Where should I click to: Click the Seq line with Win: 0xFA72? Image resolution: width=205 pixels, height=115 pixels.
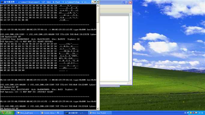(x=40, y=39)
